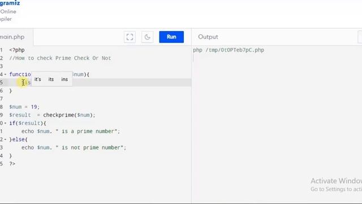
Task: Click the "is not prime number" echo line
Action: point(74,147)
